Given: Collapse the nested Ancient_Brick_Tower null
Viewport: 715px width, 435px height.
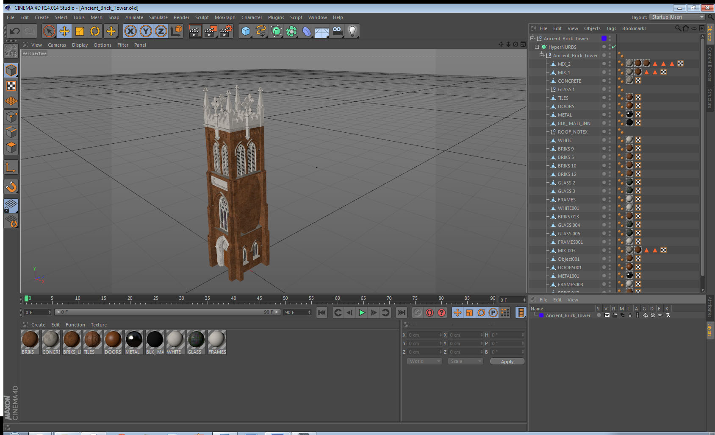Looking at the screenshot, I should coord(541,55).
